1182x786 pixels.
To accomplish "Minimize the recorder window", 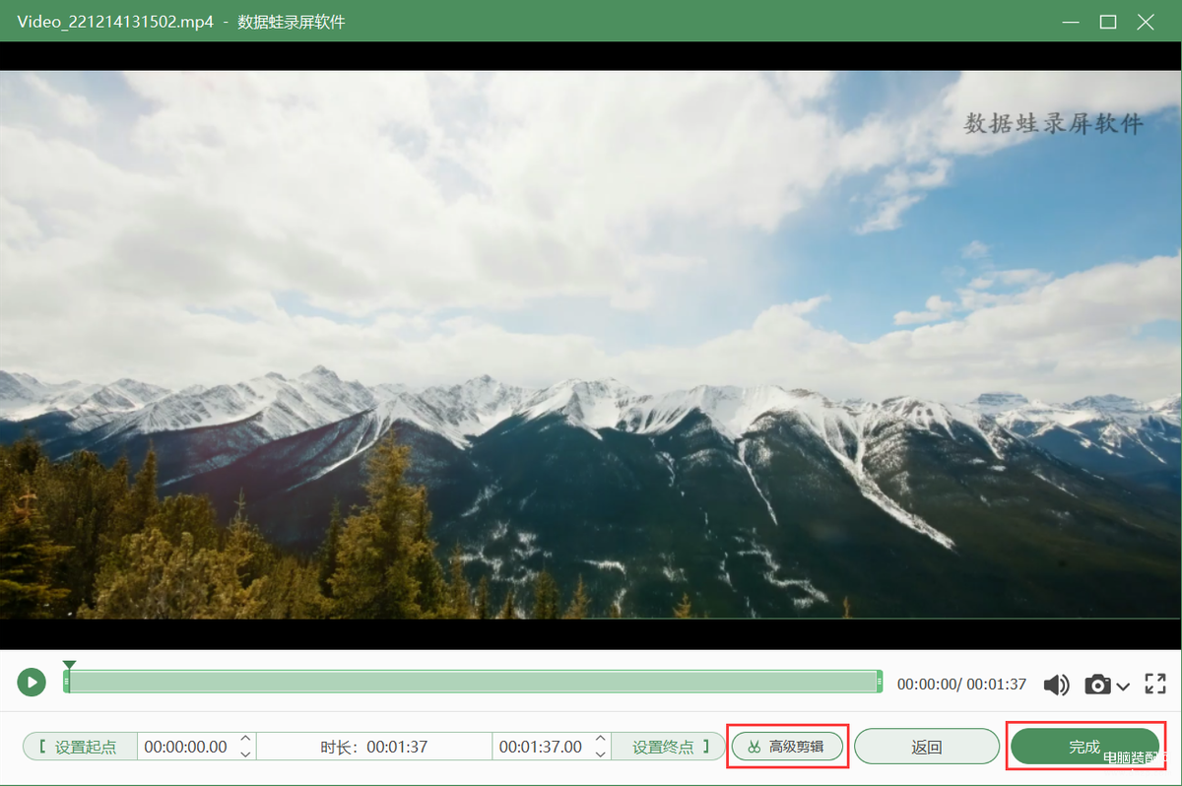I will click(x=1070, y=22).
